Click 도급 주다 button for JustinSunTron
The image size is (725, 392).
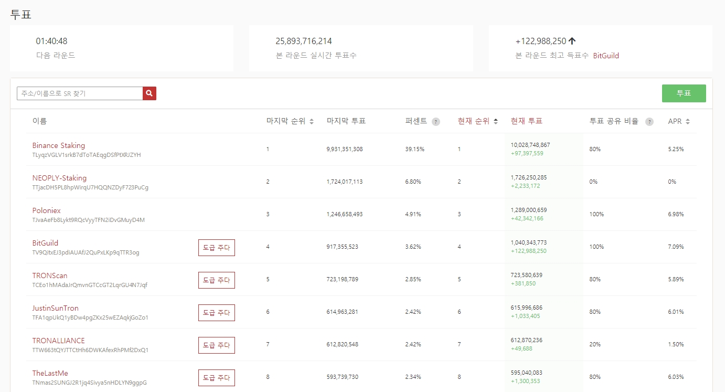click(217, 313)
